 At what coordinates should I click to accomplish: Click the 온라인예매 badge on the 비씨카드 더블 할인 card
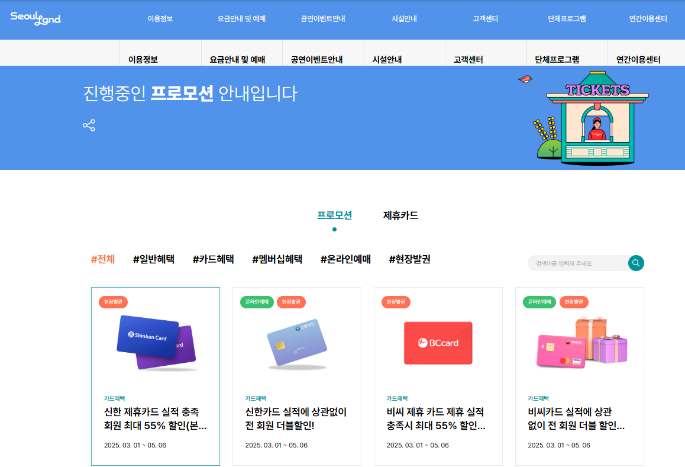click(539, 302)
